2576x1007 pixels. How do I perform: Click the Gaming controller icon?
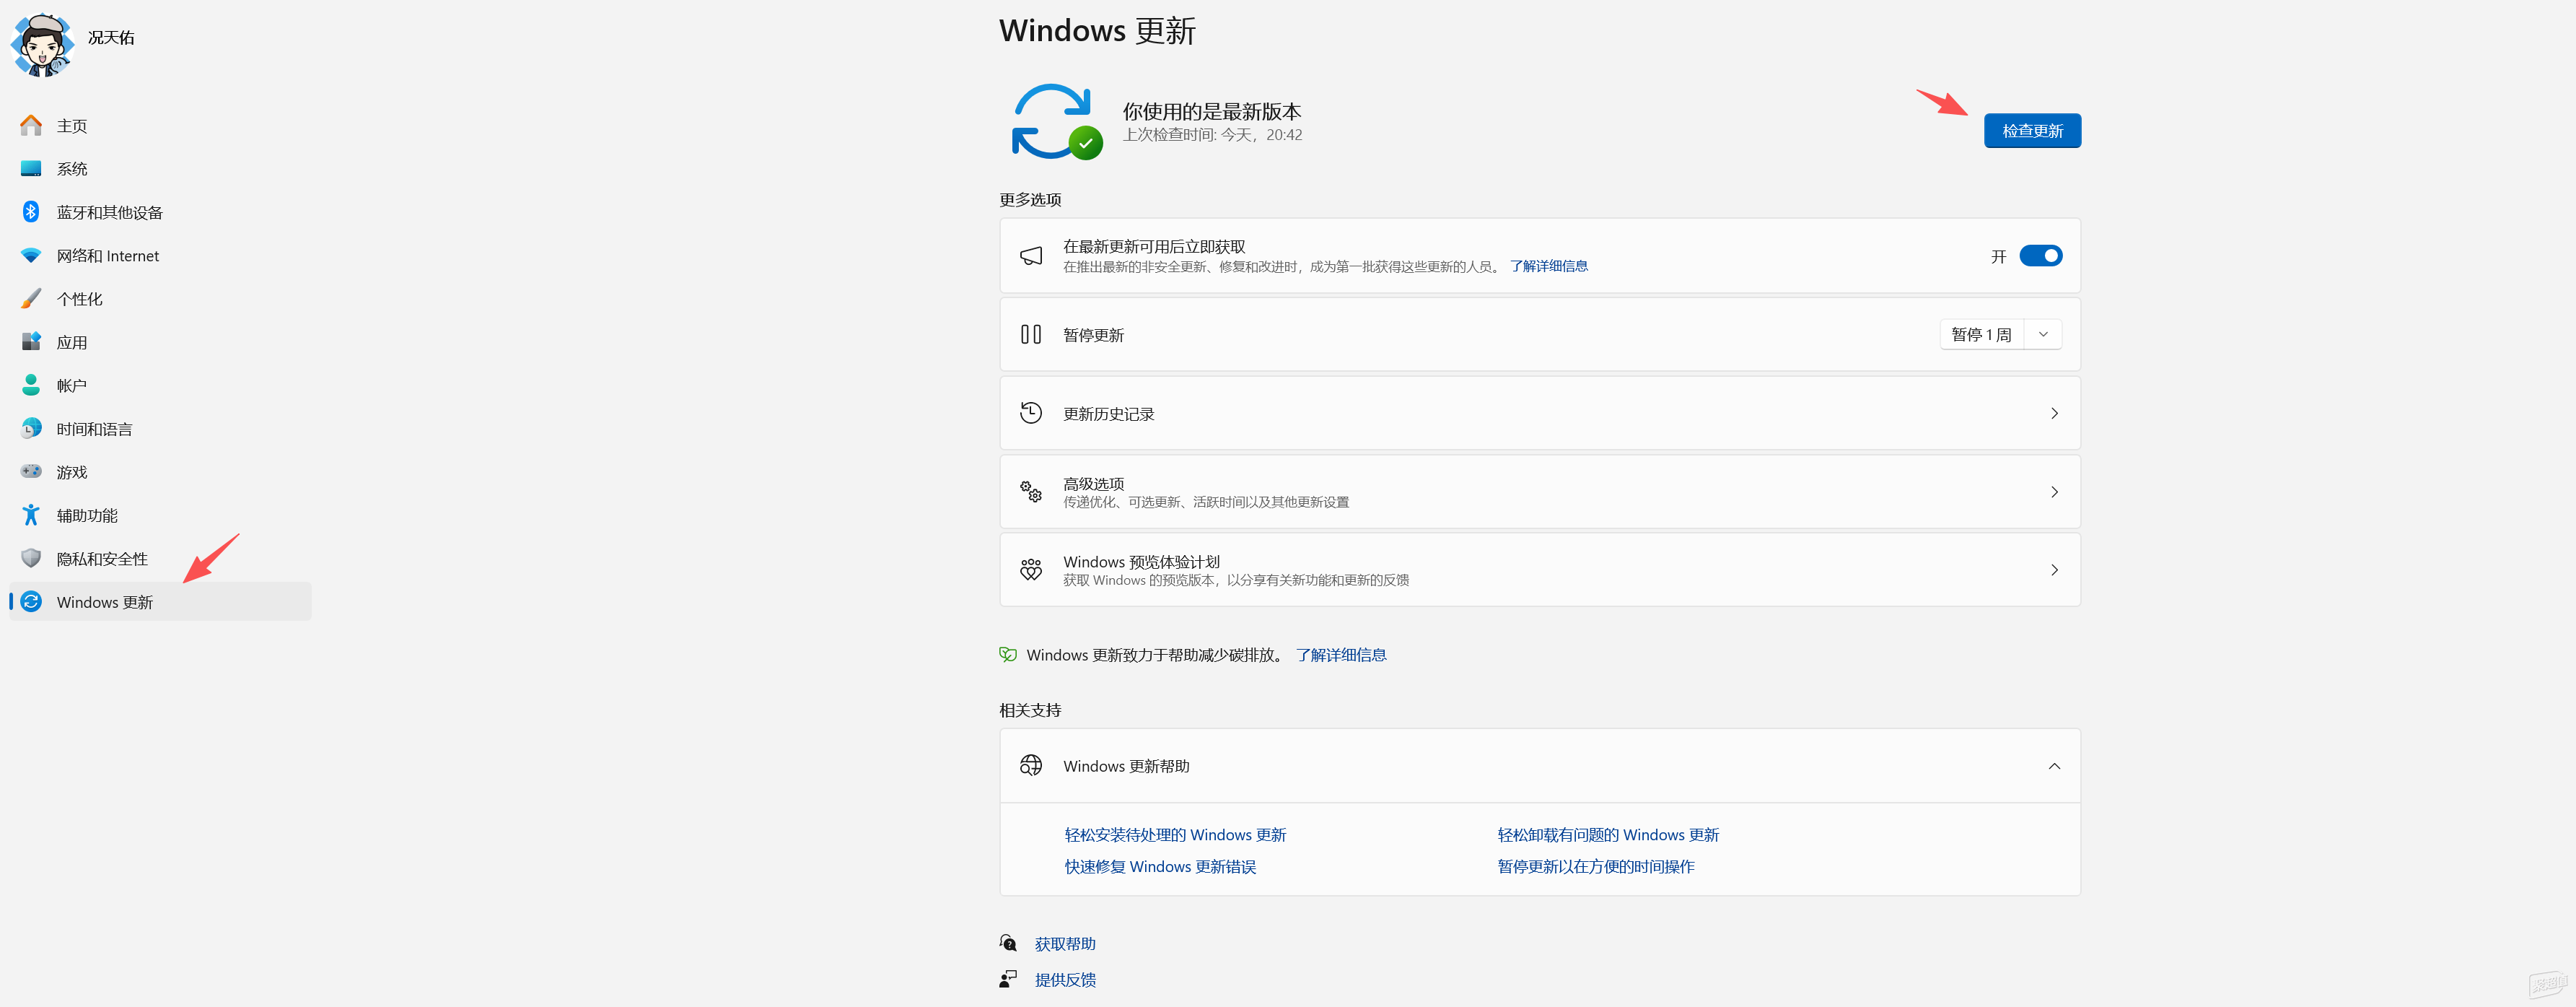tap(31, 471)
